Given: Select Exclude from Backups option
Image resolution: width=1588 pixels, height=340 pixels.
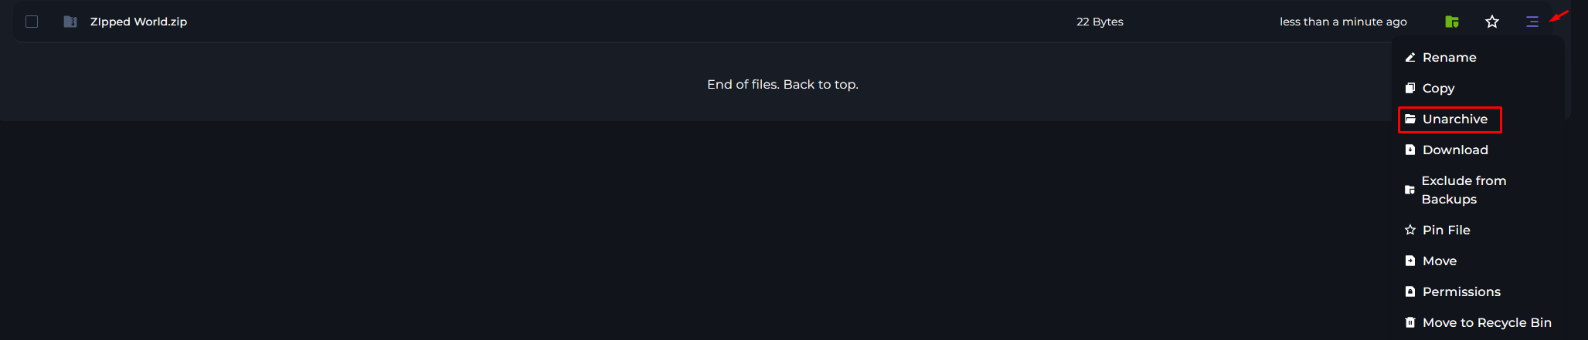Looking at the screenshot, I should 1463,190.
